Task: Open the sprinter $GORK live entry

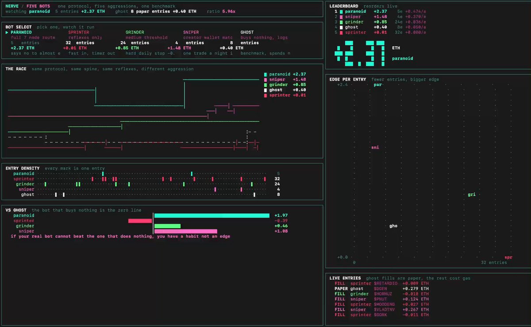Action: (381, 315)
